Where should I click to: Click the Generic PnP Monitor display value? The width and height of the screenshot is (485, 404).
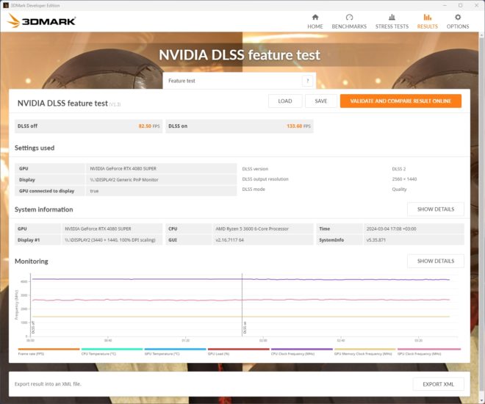click(x=124, y=179)
